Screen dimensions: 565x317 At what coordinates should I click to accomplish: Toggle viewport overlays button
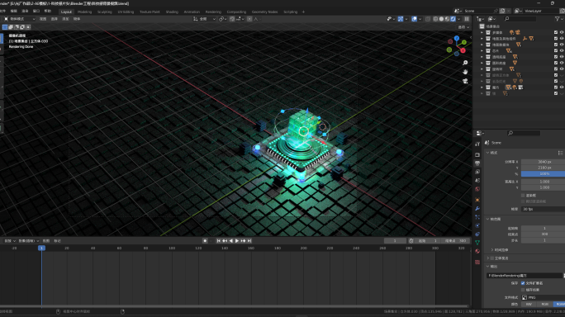(415, 19)
